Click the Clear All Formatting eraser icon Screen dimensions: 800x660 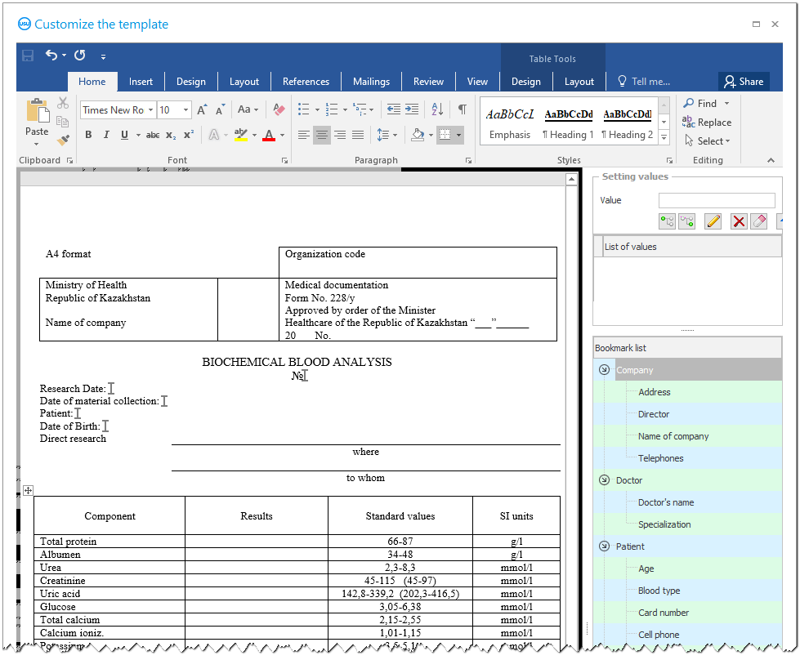279,109
